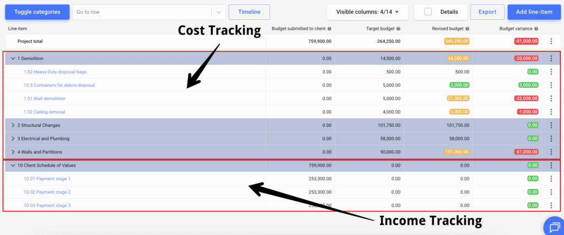Open the Visible columns 4/14 dropdown
The width and height of the screenshot is (564, 235).
point(367,12)
